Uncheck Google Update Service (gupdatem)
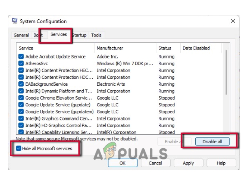The height and width of the screenshot is (177, 242). pos(21,111)
